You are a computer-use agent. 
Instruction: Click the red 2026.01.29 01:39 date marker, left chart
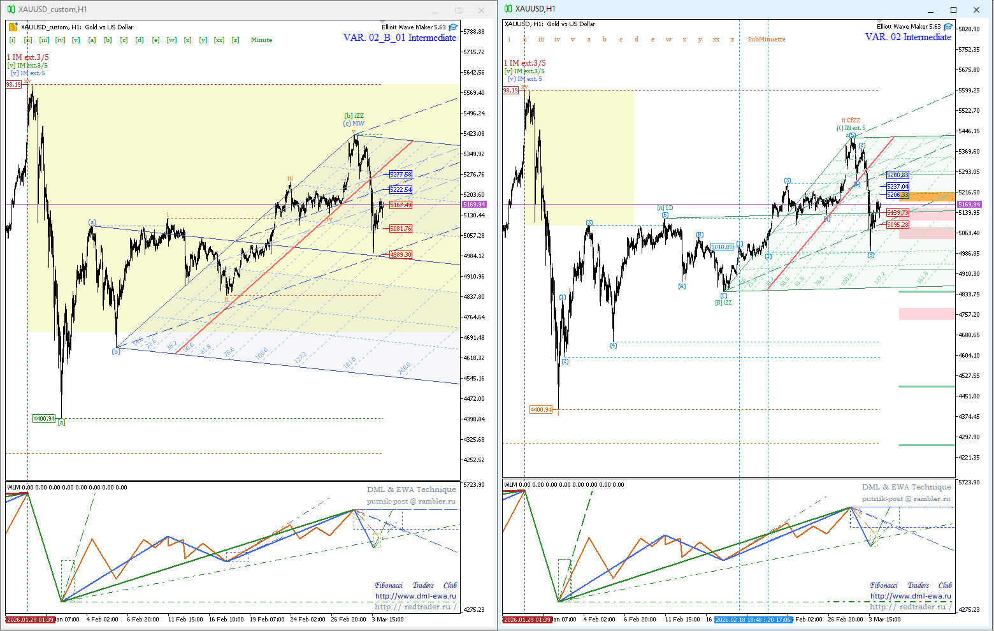click(30, 620)
